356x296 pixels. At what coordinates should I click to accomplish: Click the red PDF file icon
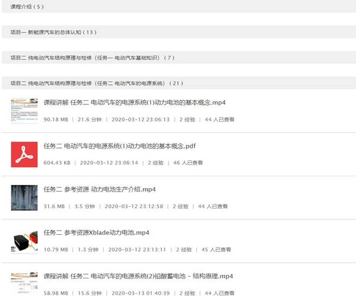point(24,154)
